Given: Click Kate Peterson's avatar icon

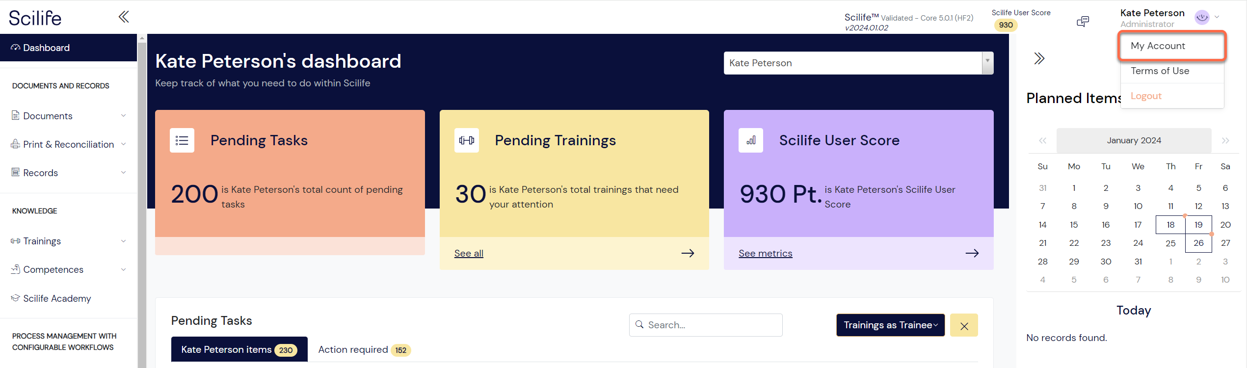Looking at the screenshot, I should (x=1202, y=18).
